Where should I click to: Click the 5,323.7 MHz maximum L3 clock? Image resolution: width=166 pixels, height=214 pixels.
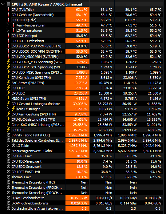point(127,146)
